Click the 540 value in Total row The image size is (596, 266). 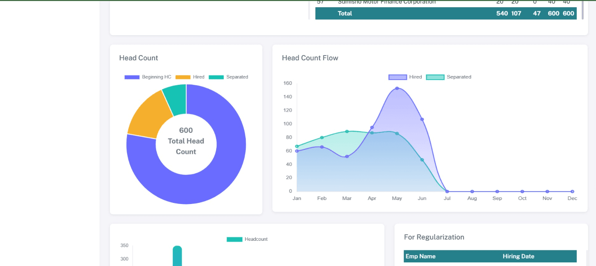point(502,13)
